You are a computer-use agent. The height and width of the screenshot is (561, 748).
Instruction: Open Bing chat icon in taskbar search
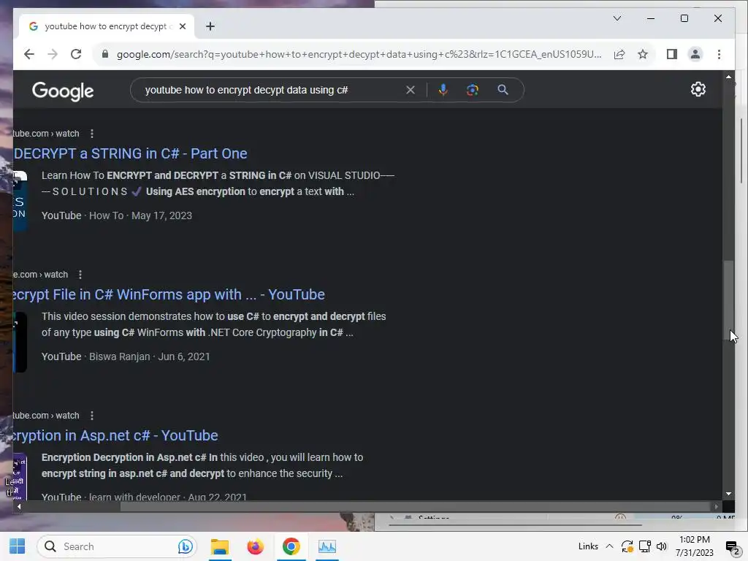185,546
